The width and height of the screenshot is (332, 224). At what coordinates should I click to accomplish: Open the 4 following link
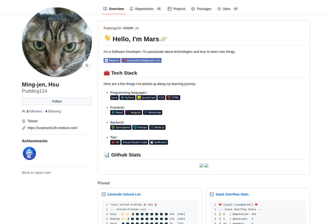pyautogui.click(x=53, y=111)
